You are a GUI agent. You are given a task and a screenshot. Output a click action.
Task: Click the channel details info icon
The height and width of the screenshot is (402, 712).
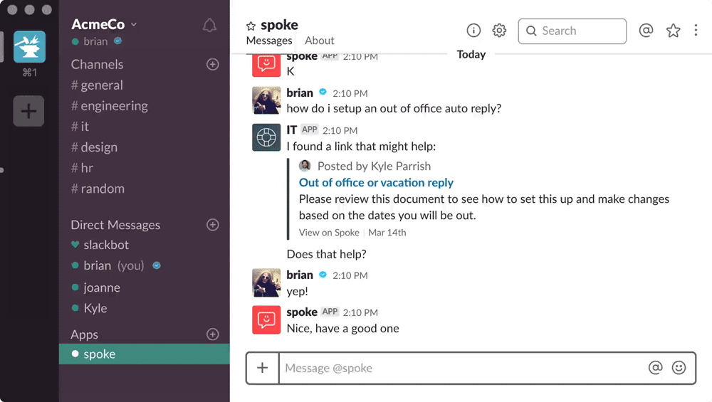point(473,31)
